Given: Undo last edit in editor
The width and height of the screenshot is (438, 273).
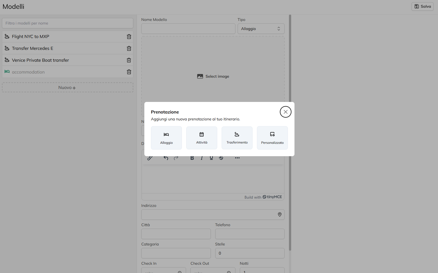Looking at the screenshot, I should [166, 158].
